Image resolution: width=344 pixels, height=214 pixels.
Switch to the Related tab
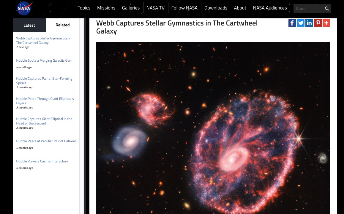pos(63,25)
